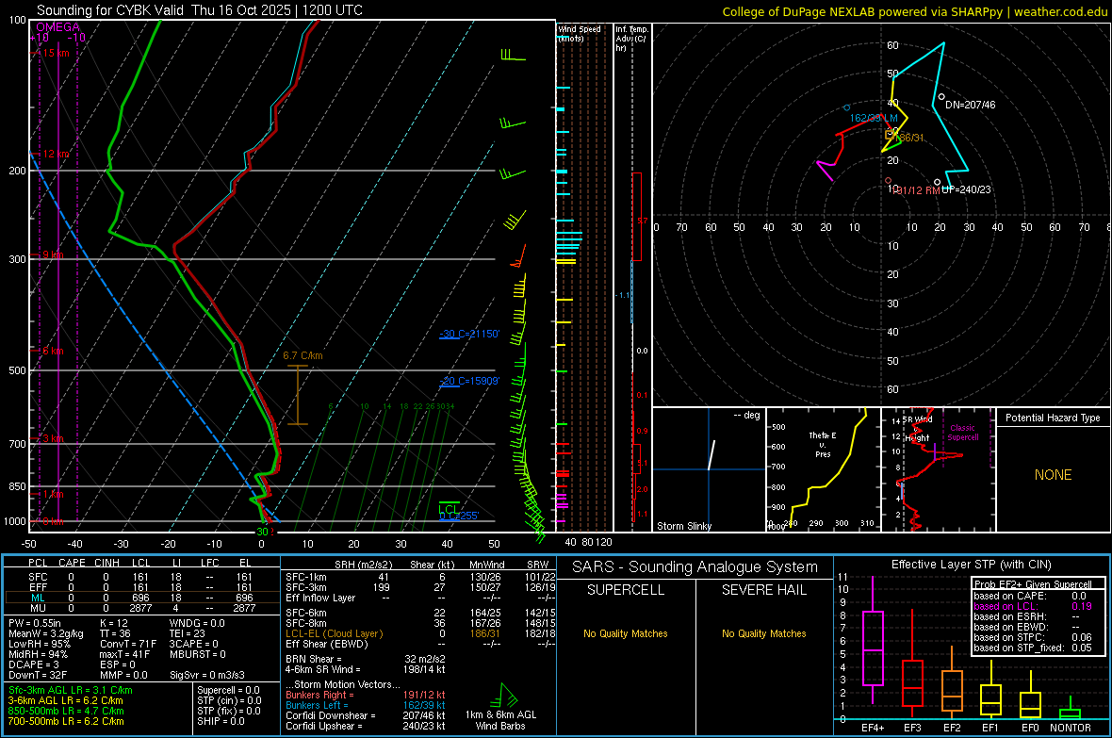
Task: Click the 'SHIP = 0.0' value
Action: click(221, 722)
